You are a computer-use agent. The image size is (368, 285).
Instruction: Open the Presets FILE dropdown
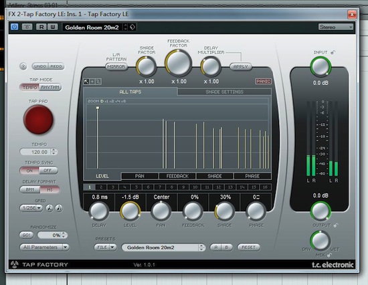[105, 248]
